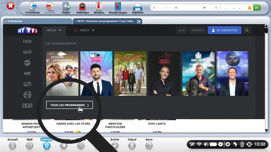Open the JEUX section

pos(182,30)
